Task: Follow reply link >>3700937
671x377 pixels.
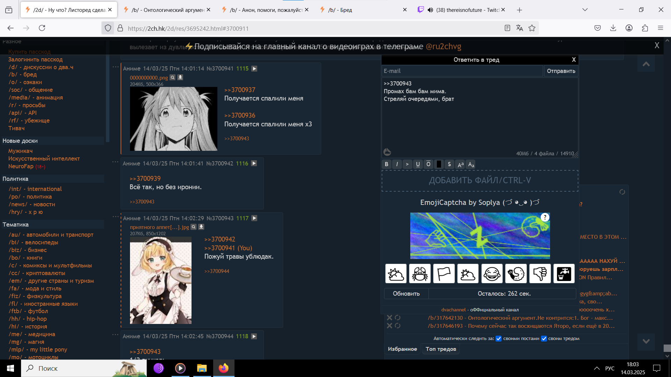Action: (240, 90)
